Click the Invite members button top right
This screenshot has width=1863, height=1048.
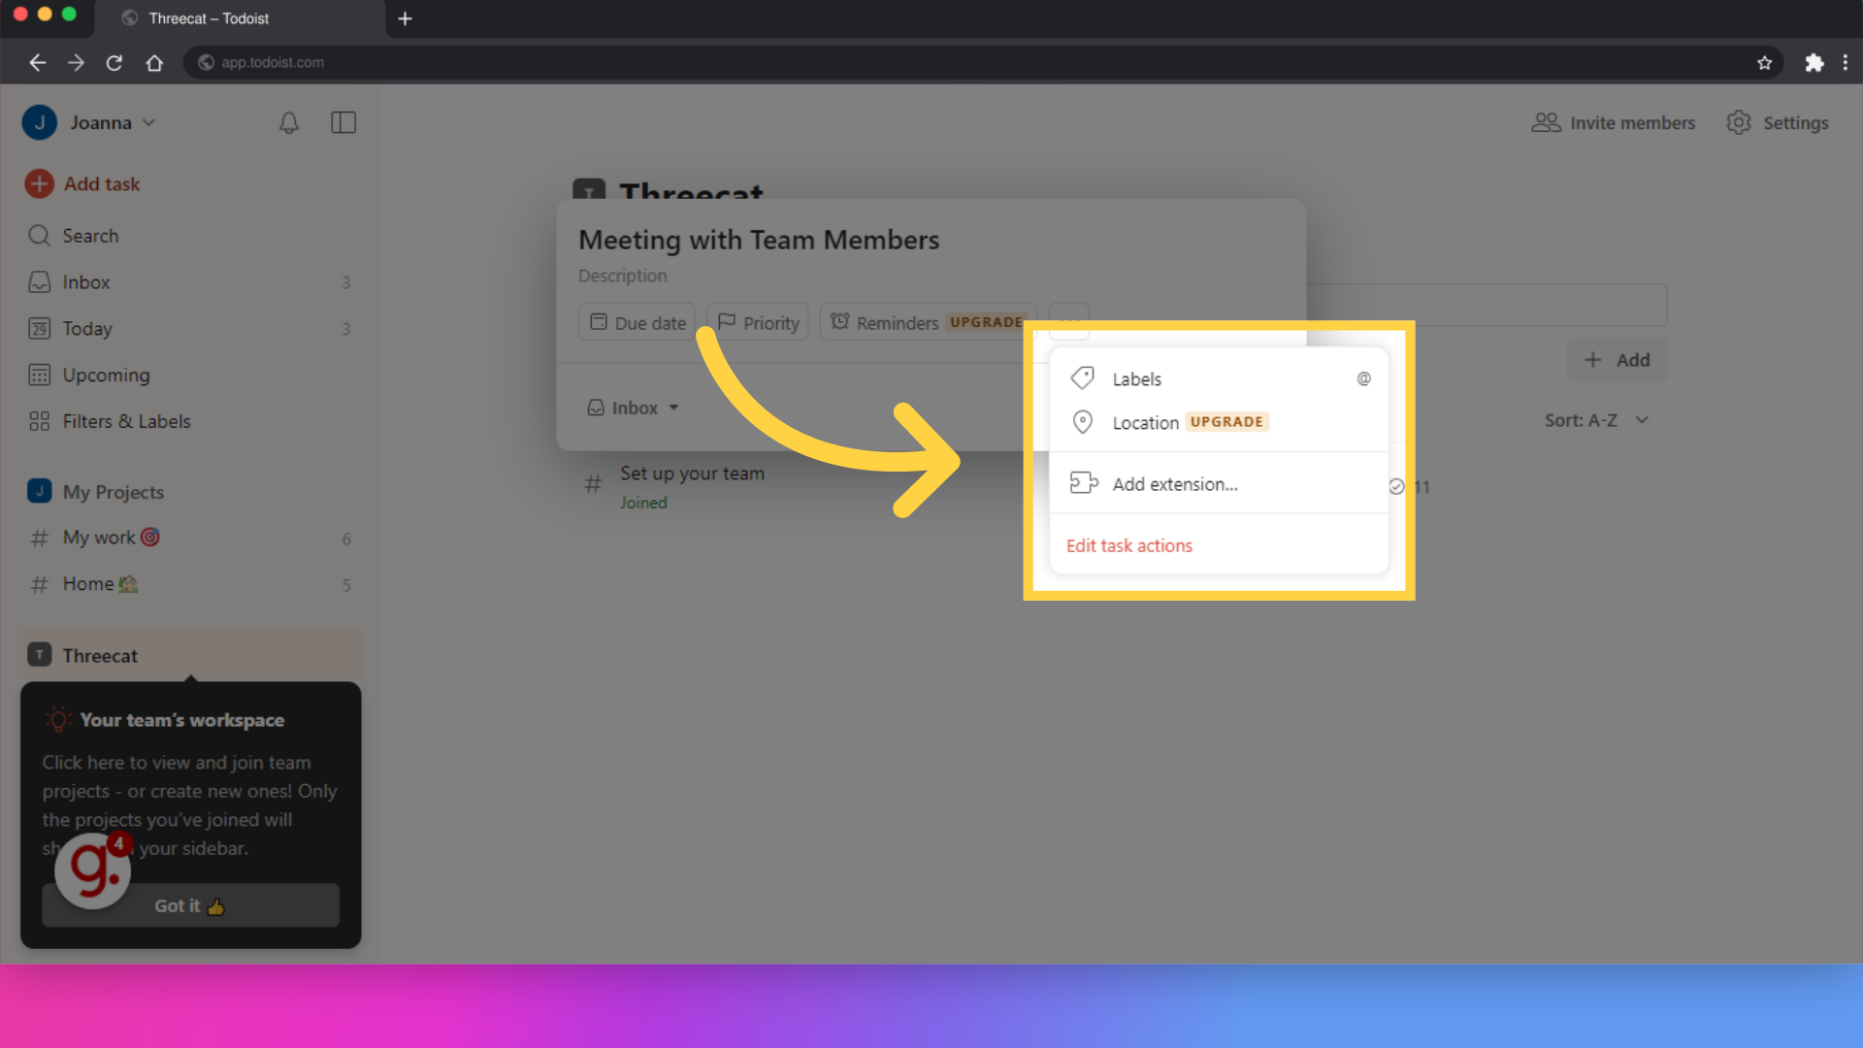[x=1615, y=121]
